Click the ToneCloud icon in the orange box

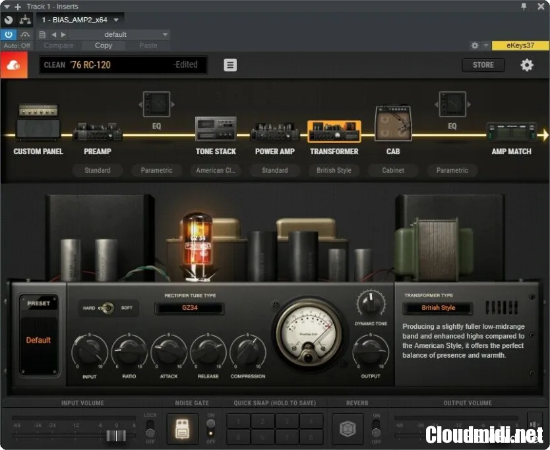coord(13,65)
